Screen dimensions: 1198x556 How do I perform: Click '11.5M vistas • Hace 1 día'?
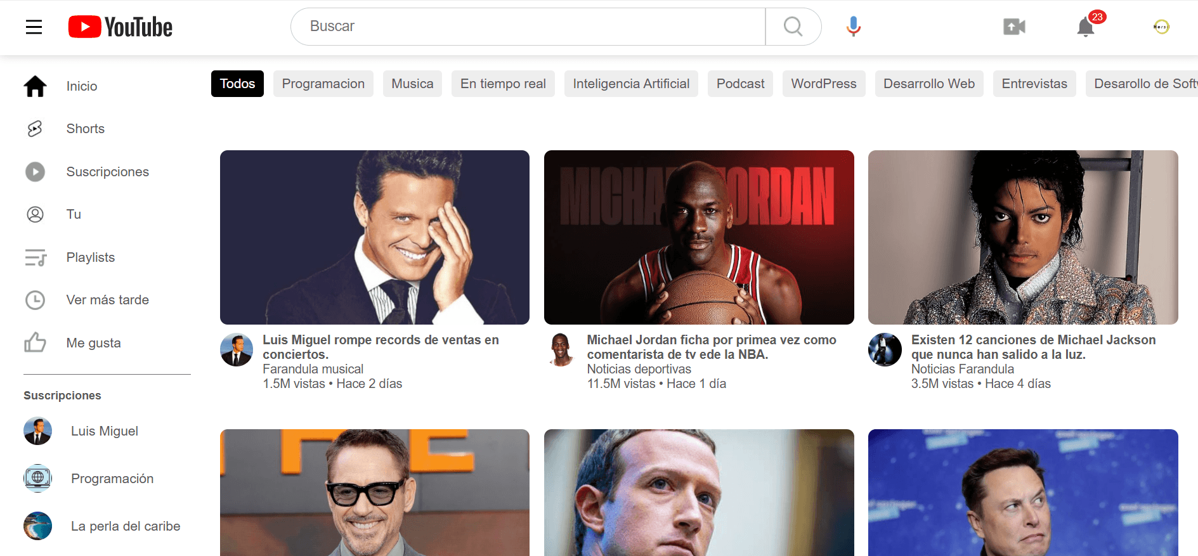tap(656, 384)
